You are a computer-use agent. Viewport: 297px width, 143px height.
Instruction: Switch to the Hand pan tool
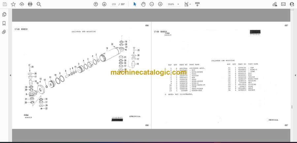pyautogui.click(x=143, y=4)
